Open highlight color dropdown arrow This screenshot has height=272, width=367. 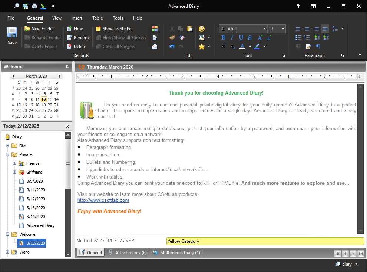click(x=264, y=47)
